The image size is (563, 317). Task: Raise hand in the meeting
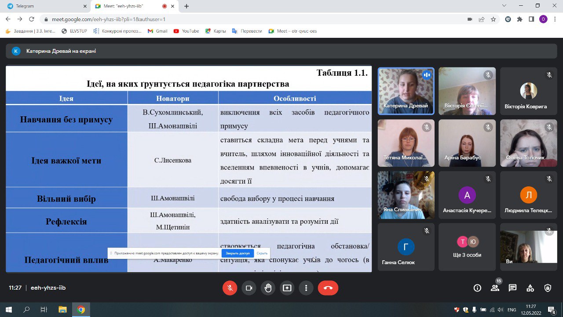[x=268, y=288]
